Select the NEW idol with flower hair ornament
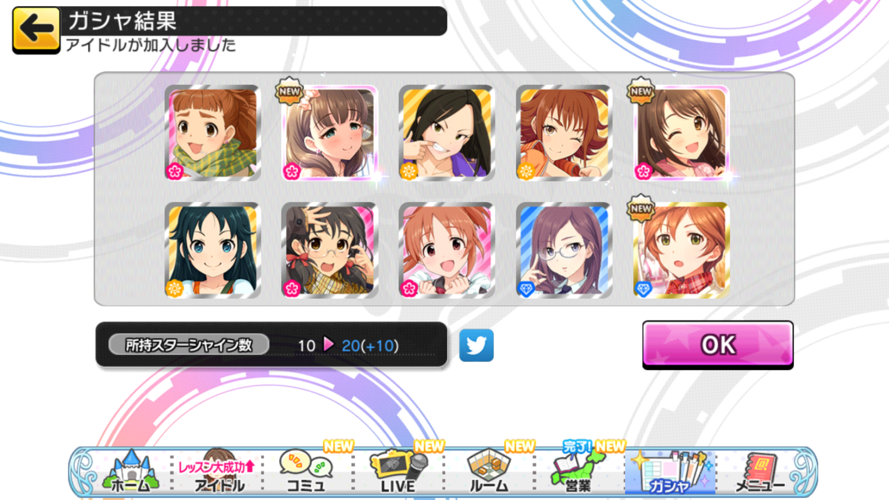Image resolution: width=889 pixels, height=500 pixels. [330, 133]
